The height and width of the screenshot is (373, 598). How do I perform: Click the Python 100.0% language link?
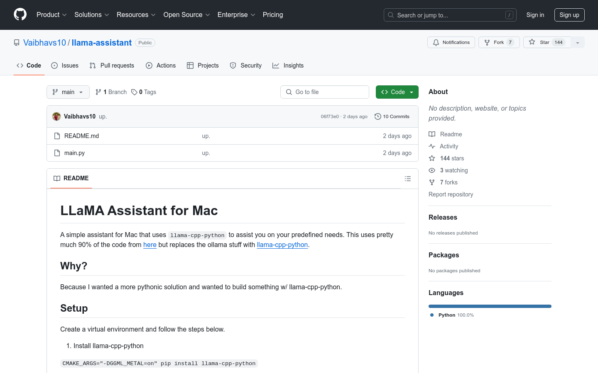point(452,315)
